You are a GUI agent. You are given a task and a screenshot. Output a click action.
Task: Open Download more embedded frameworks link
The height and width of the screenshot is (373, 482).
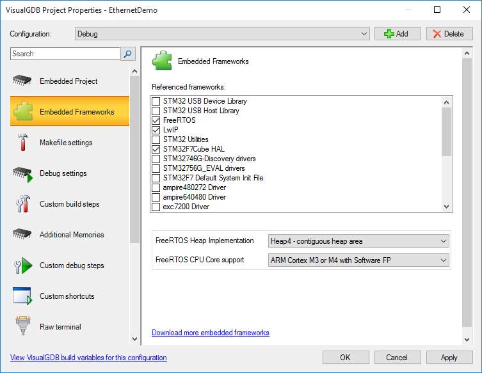(x=211, y=333)
